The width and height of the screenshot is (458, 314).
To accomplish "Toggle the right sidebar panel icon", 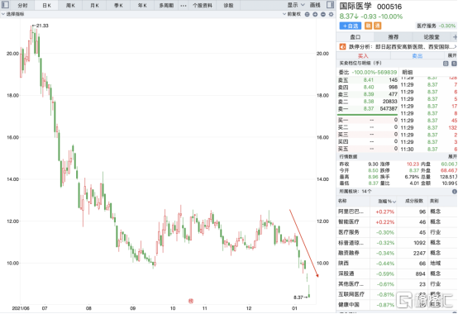I will (x=331, y=5).
